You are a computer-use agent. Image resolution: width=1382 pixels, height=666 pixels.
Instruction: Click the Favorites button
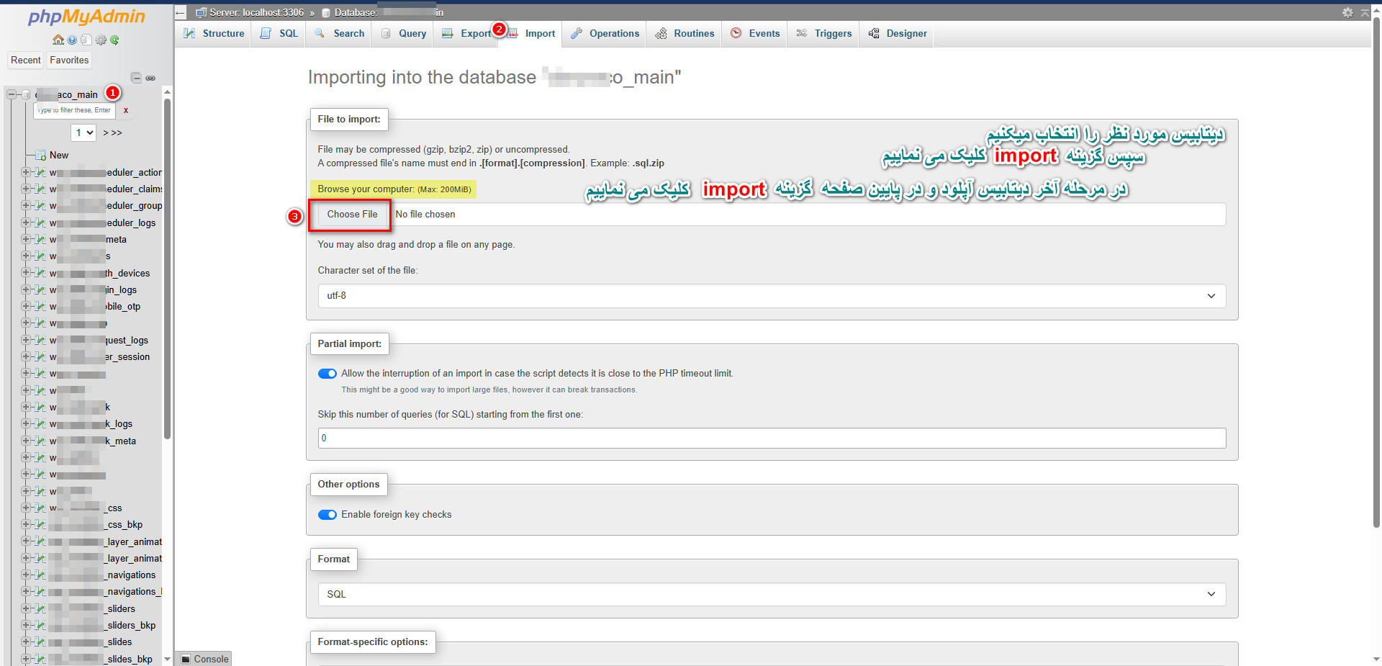(69, 60)
